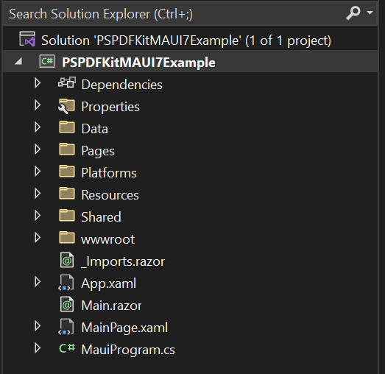Click the MainPage.xaml file icon
Screen dimensions: 385x374
[66, 327]
